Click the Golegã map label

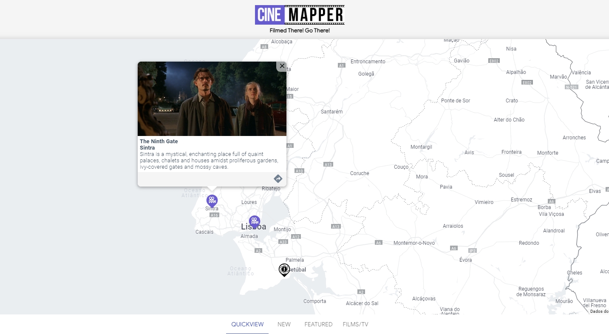366,74
